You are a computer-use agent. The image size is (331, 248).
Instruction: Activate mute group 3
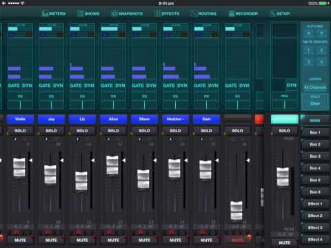(x=308, y=62)
